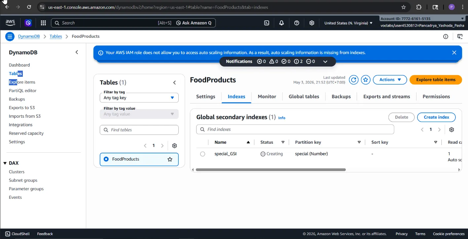Image resolution: width=468 pixels, height=239 pixels.
Task: Select the FoodProducts table radio button
Action: tap(106, 159)
